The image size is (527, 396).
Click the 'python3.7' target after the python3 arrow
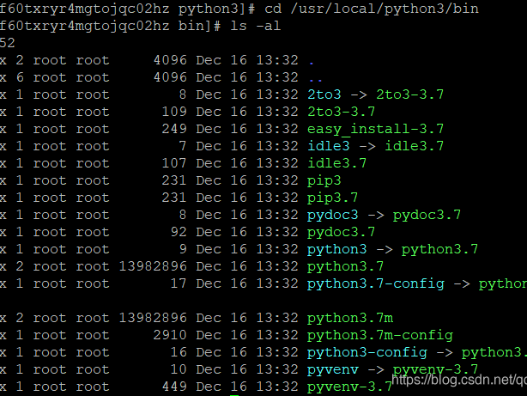pos(440,250)
